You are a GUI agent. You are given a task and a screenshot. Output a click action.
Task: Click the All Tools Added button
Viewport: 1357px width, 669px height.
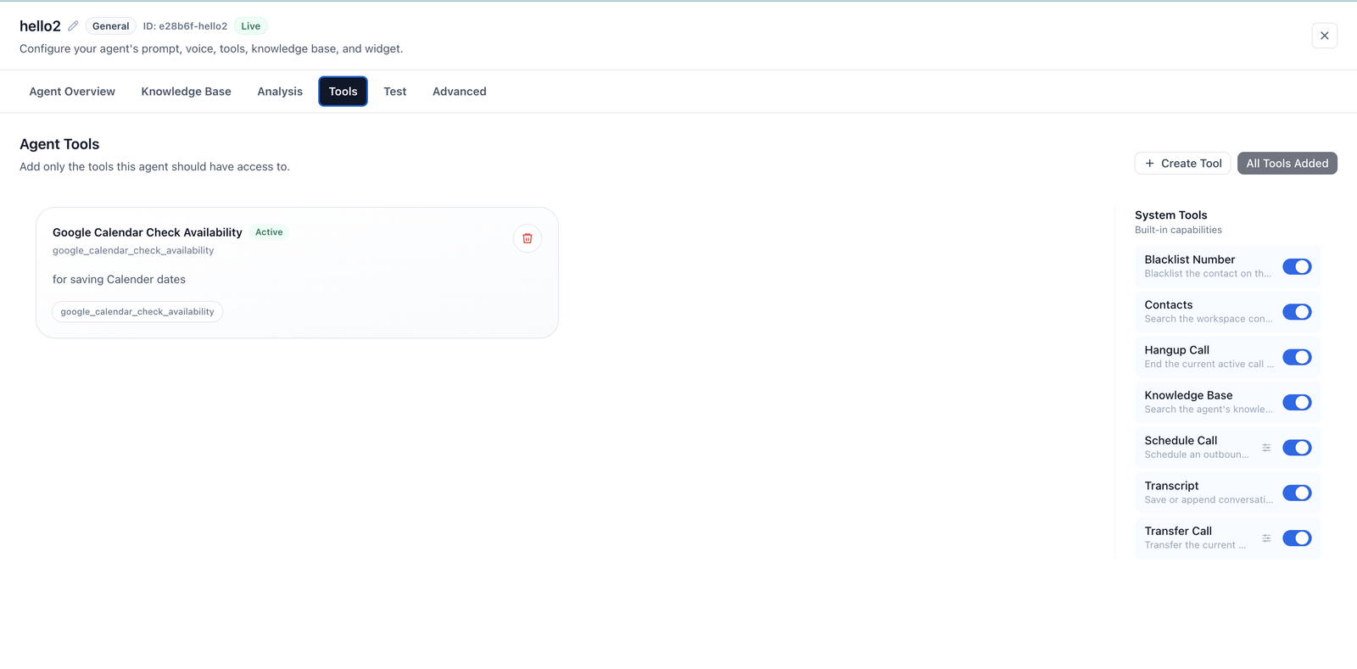(x=1287, y=164)
